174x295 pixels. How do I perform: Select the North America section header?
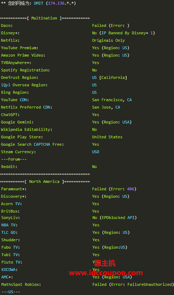[x=45, y=181]
